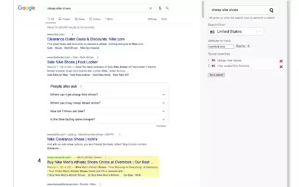Clear the Google search box with X
The height and width of the screenshot is (187, 299).
click(150, 8)
